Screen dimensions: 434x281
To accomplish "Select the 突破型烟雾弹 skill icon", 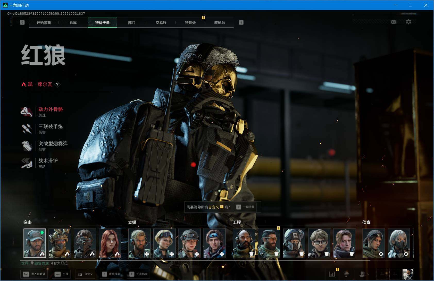I will pos(27,146).
